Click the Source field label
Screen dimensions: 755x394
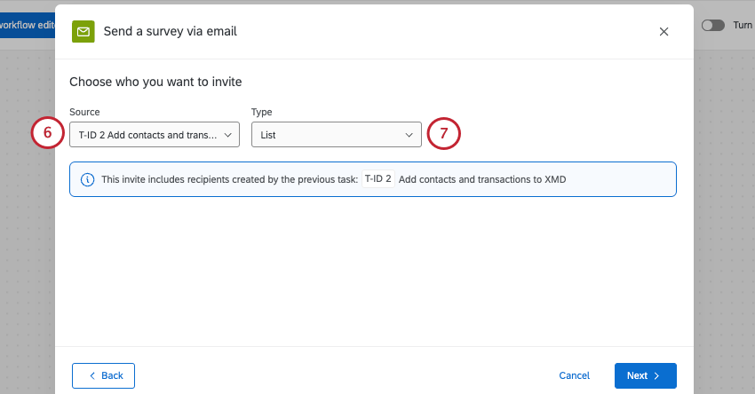tap(84, 112)
